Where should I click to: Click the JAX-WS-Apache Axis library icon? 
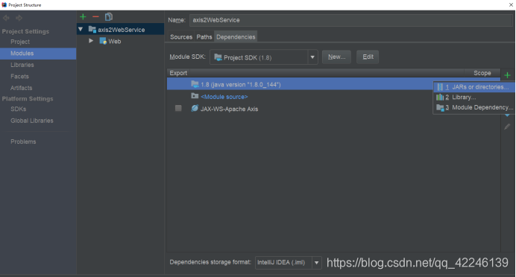tap(195, 109)
